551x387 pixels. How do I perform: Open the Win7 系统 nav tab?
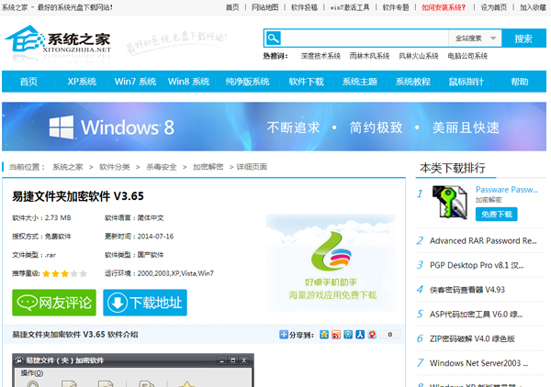(135, 82)
